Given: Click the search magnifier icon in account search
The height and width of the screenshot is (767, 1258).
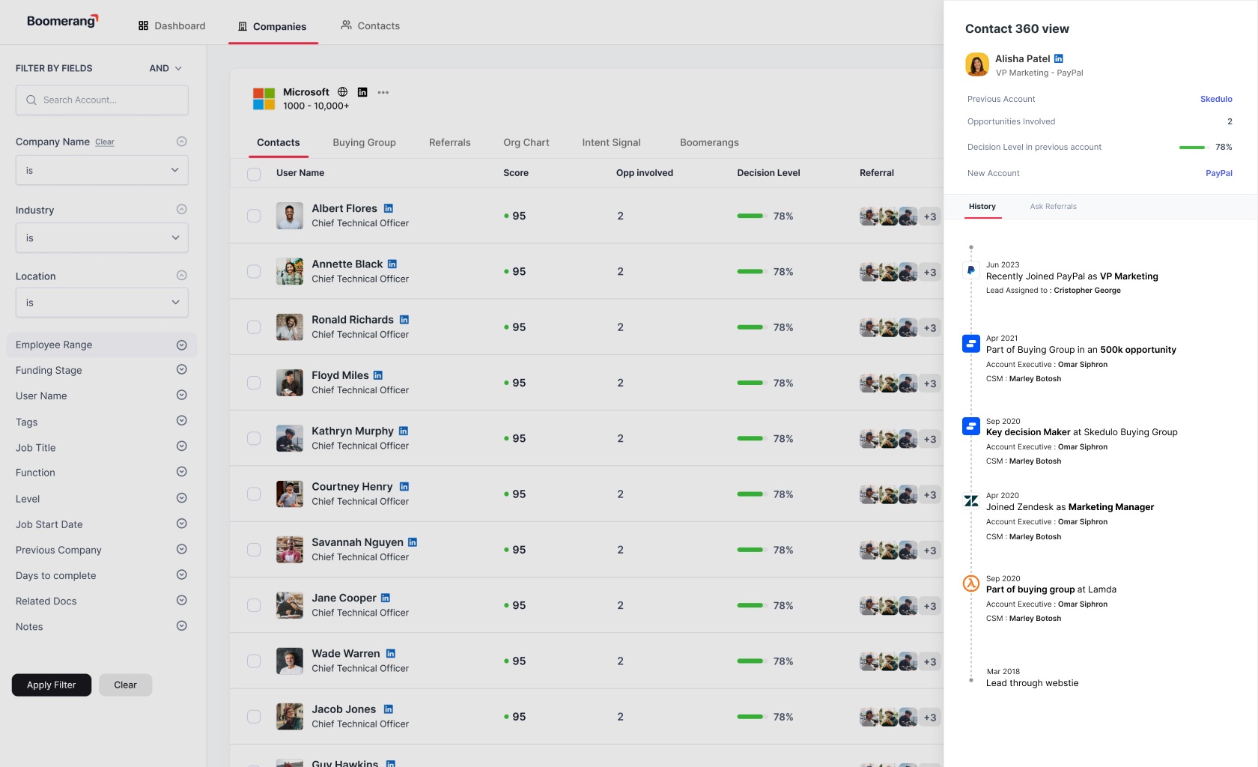Looking at the screenshot, I should [x=31, y=100].
